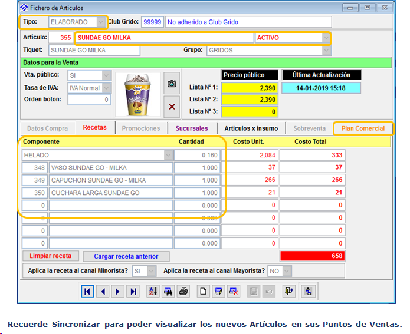Click the edit record pencil icon
The width and height of the screenshot is (410, 334).
[x=218, y=292]
